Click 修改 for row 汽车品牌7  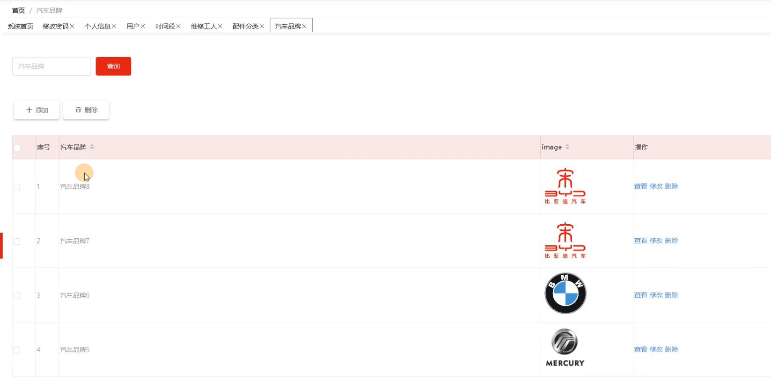pyautogui.click(x=656, y=241)
